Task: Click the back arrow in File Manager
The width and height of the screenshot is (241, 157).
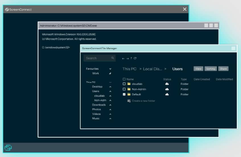Action: click(x=123, y=59)
